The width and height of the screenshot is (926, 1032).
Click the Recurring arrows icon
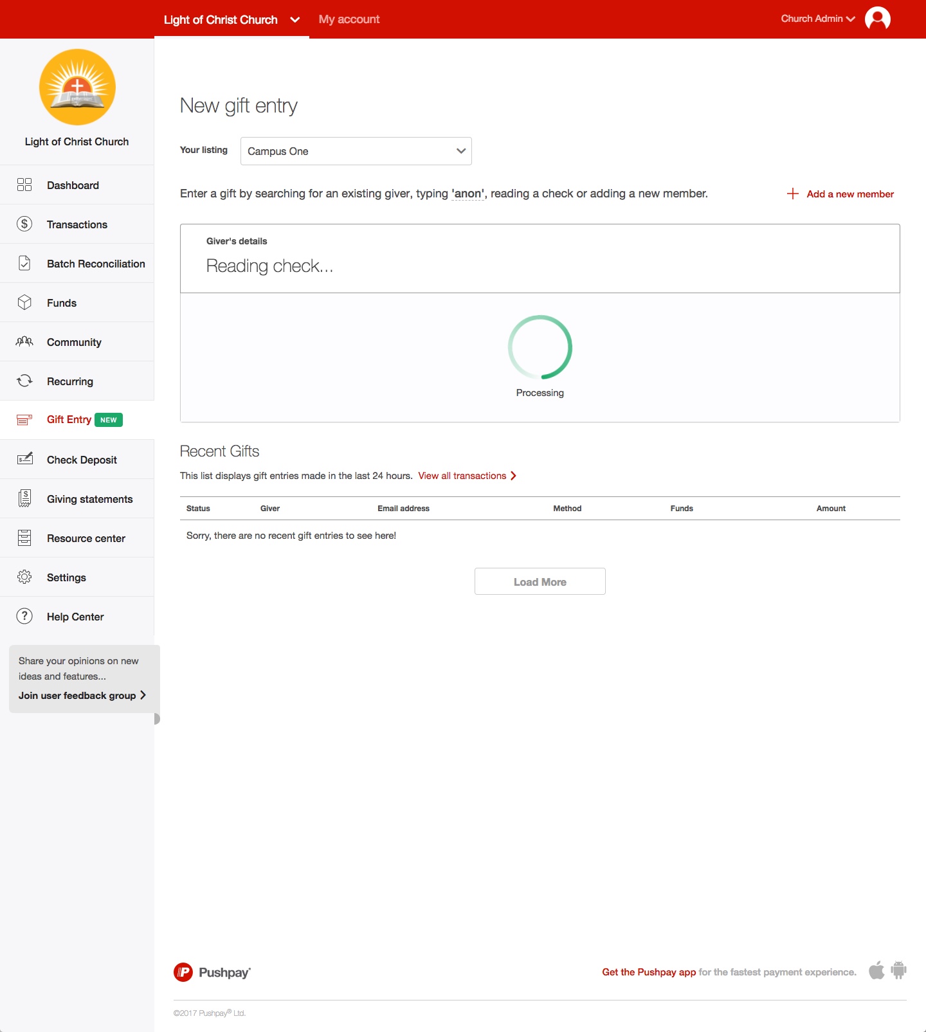(24, 381)
